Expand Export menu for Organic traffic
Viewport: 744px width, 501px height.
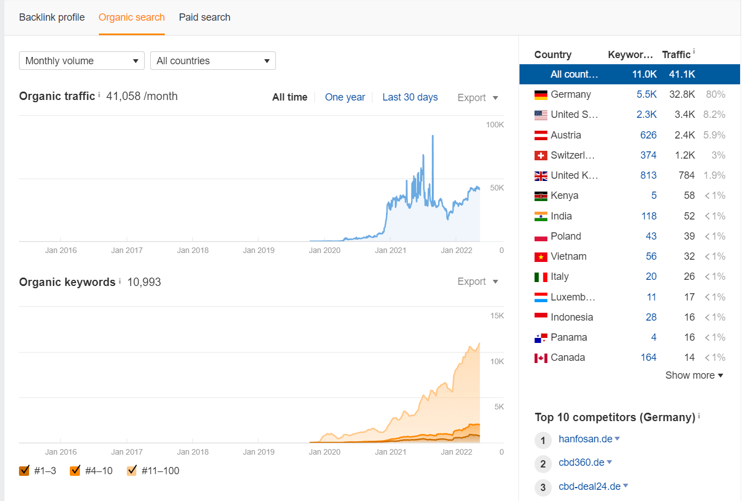478,98
